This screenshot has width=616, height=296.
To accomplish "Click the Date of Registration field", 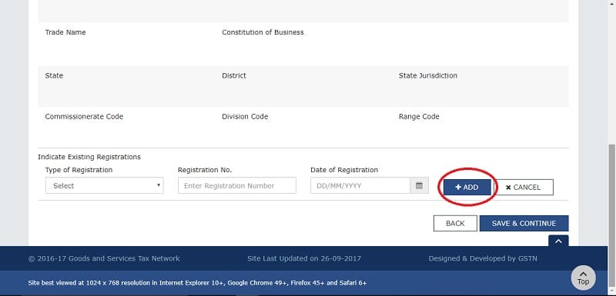I will 360,185.
